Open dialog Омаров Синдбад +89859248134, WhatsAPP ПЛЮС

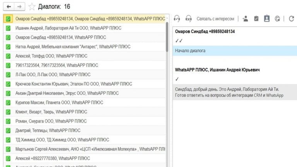[x=84, y=37]
